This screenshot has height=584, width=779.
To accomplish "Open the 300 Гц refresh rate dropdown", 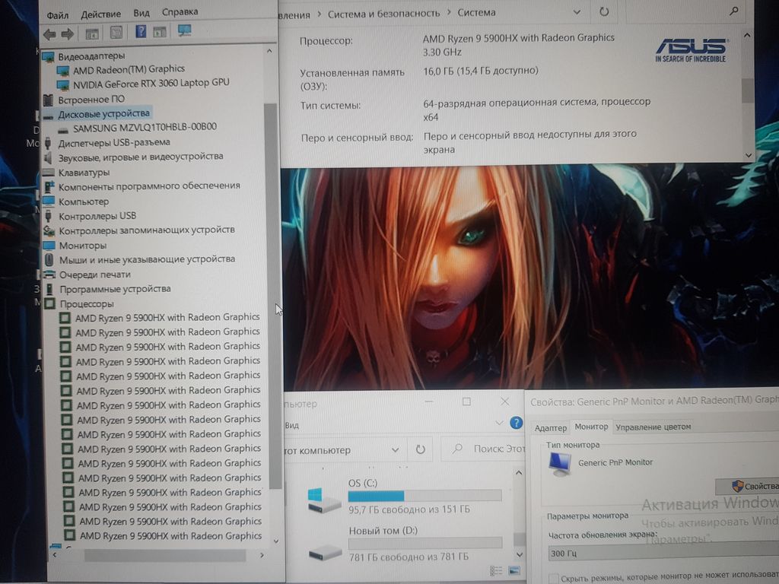I will (x=662, y=553).
